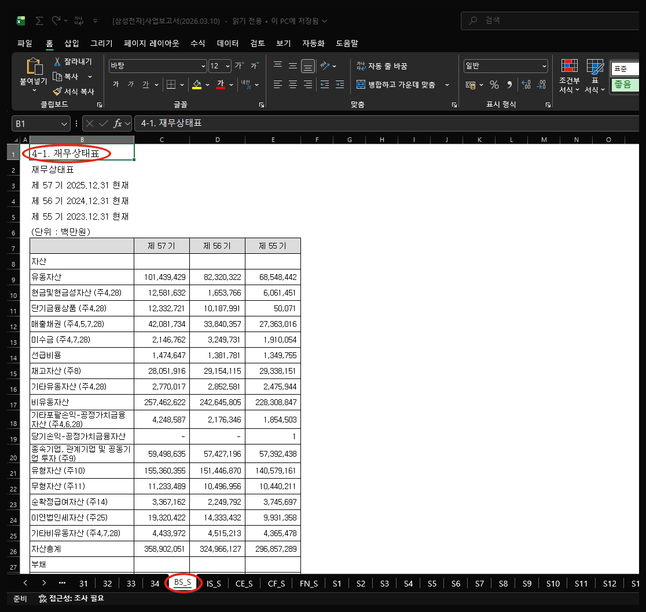This screenshot has width=646, height=612.
Task: Click the increase decimal icon
Action: [526, 85]
